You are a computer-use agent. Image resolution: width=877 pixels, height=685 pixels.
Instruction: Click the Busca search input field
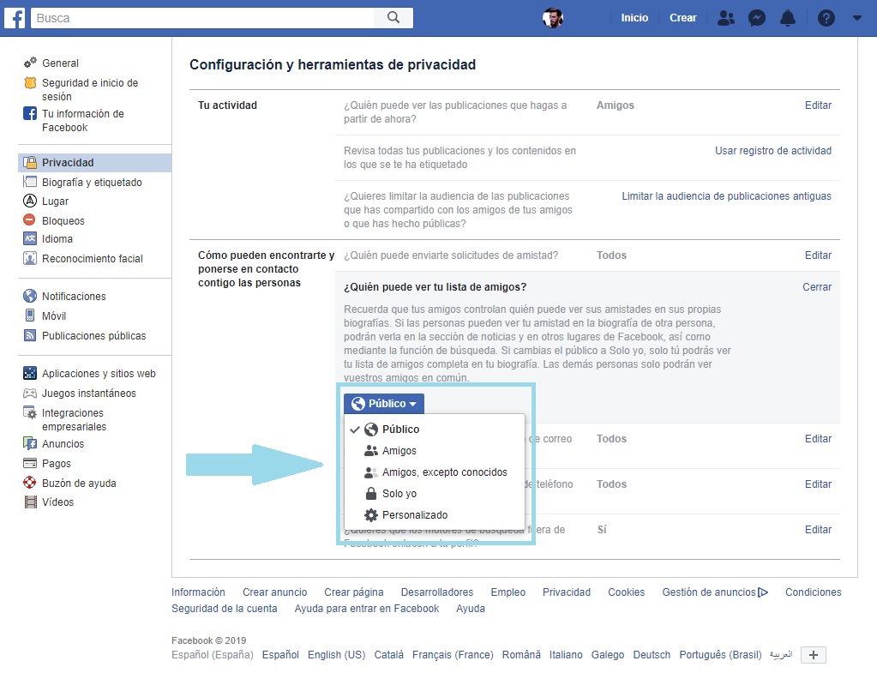pyautogui.click(x=202, y=18)
